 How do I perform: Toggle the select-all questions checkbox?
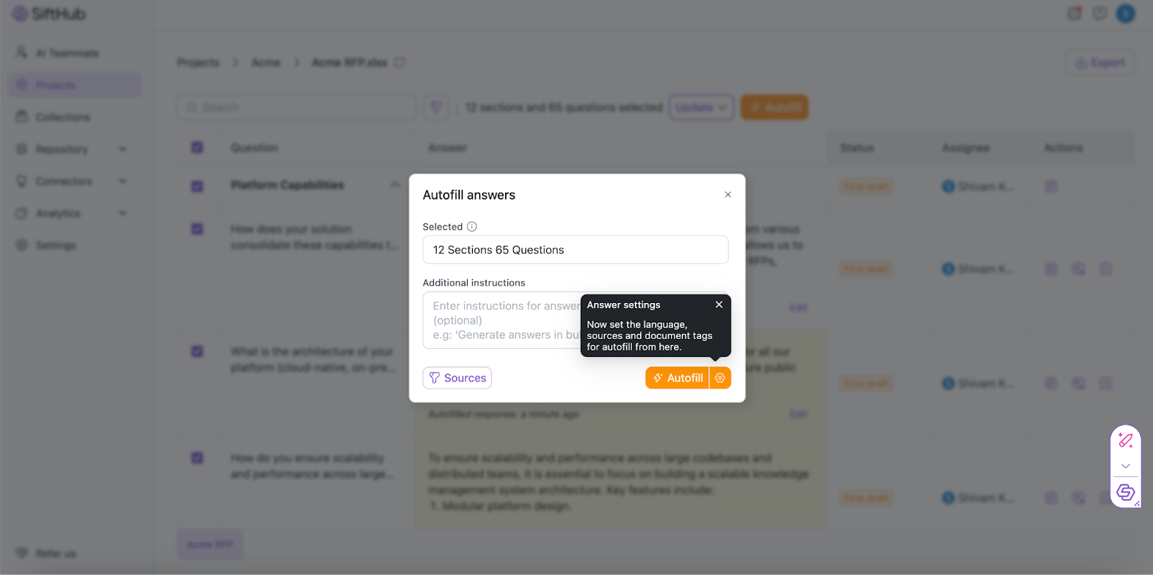[197, 148]
